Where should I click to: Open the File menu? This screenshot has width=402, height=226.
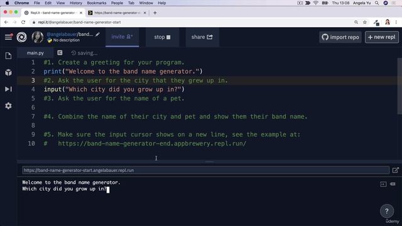tap(37, 3)
